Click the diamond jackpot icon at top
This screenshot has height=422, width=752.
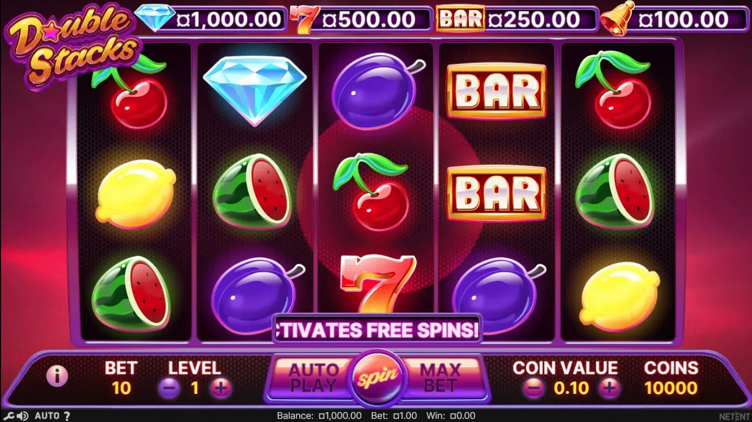tap(154, 19)
